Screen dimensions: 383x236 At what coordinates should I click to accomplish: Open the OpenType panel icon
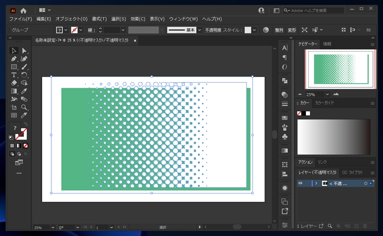(285, 67)
